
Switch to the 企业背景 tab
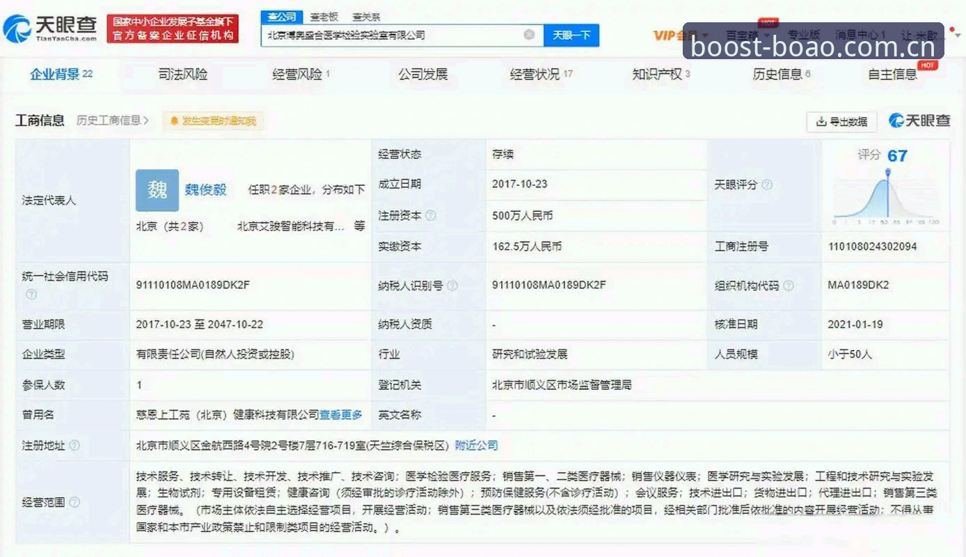click(61, 74)
